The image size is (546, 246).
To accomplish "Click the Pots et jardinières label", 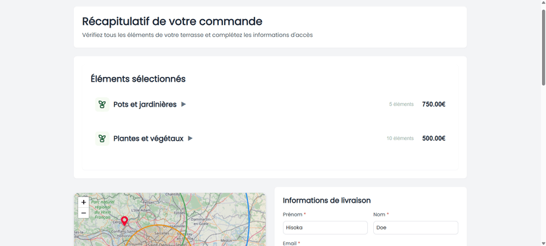I will click(145, 104).
